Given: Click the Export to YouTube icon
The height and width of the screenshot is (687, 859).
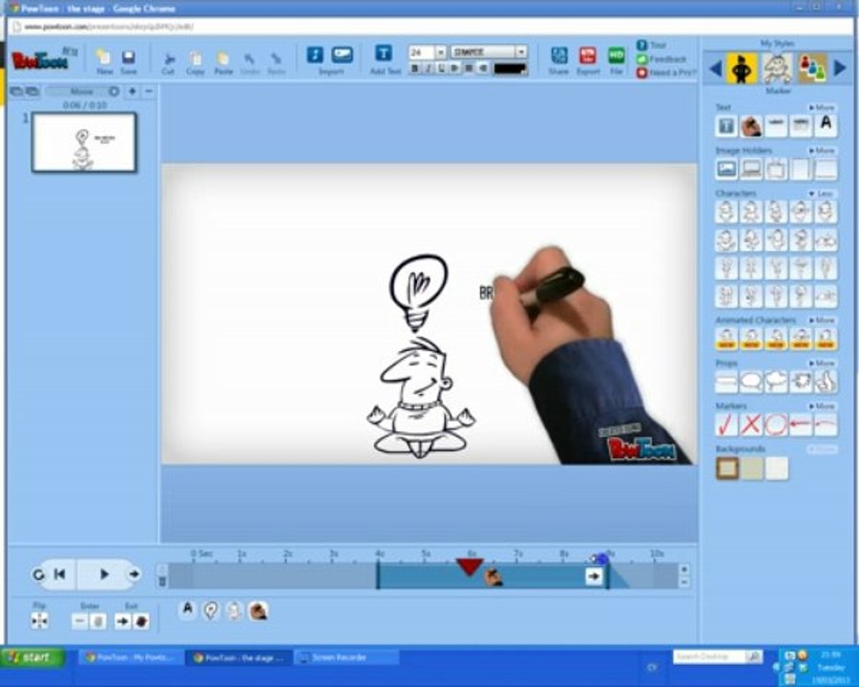Looking at the screenshot, I should pos(588,56).
